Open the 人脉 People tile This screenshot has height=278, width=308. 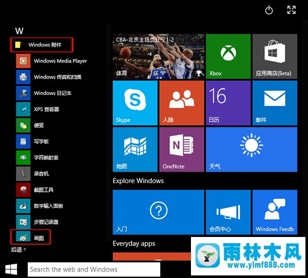tap(182, 103)
